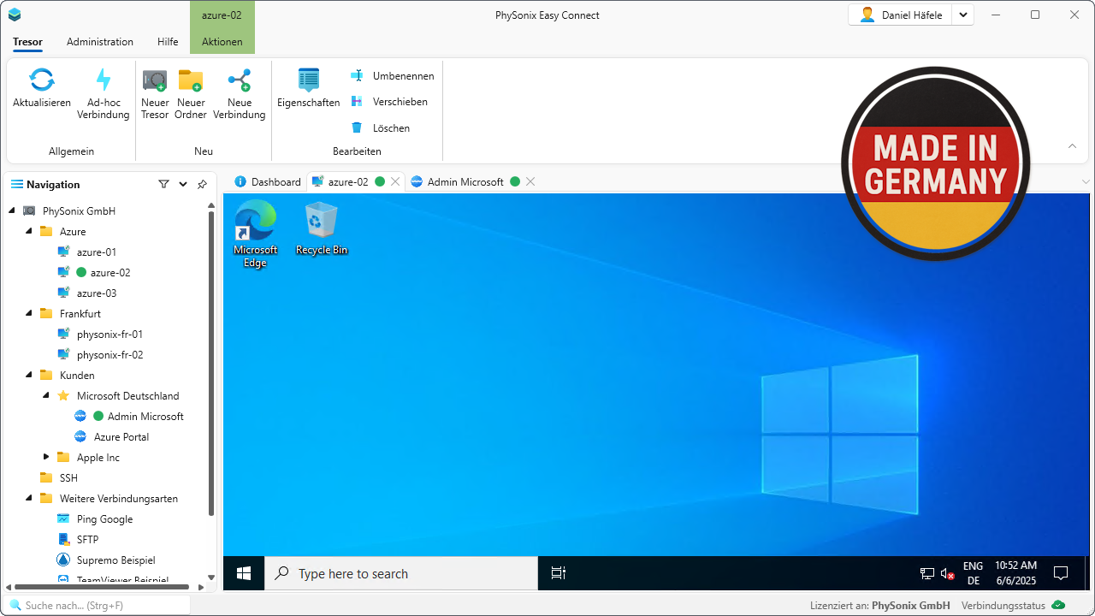Select the SSH folder
This screenshot has height=616, width=1095.
(x=68, y=478)
